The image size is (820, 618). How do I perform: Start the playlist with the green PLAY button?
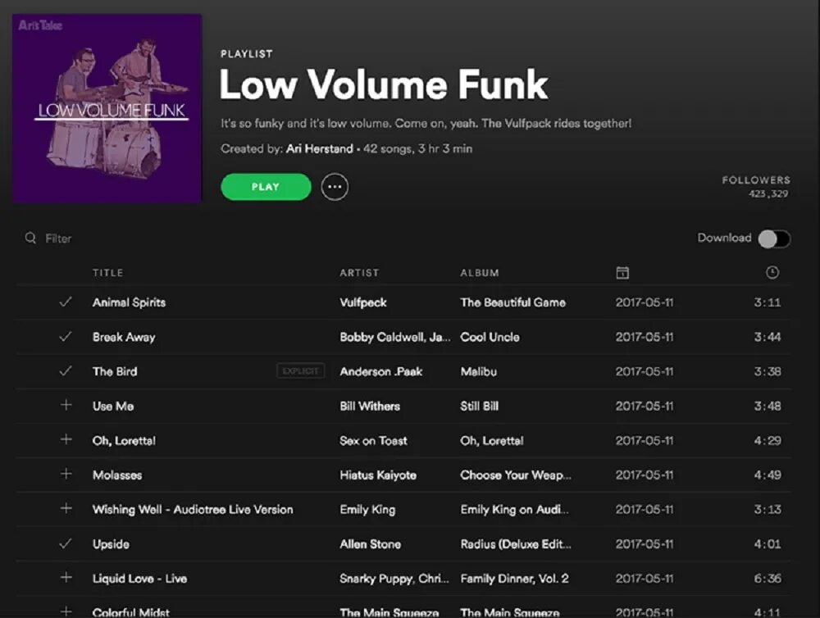point(266,187)
